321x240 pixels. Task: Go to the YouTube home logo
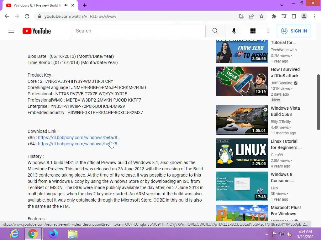pyautogui.click(x=37, y=31)
